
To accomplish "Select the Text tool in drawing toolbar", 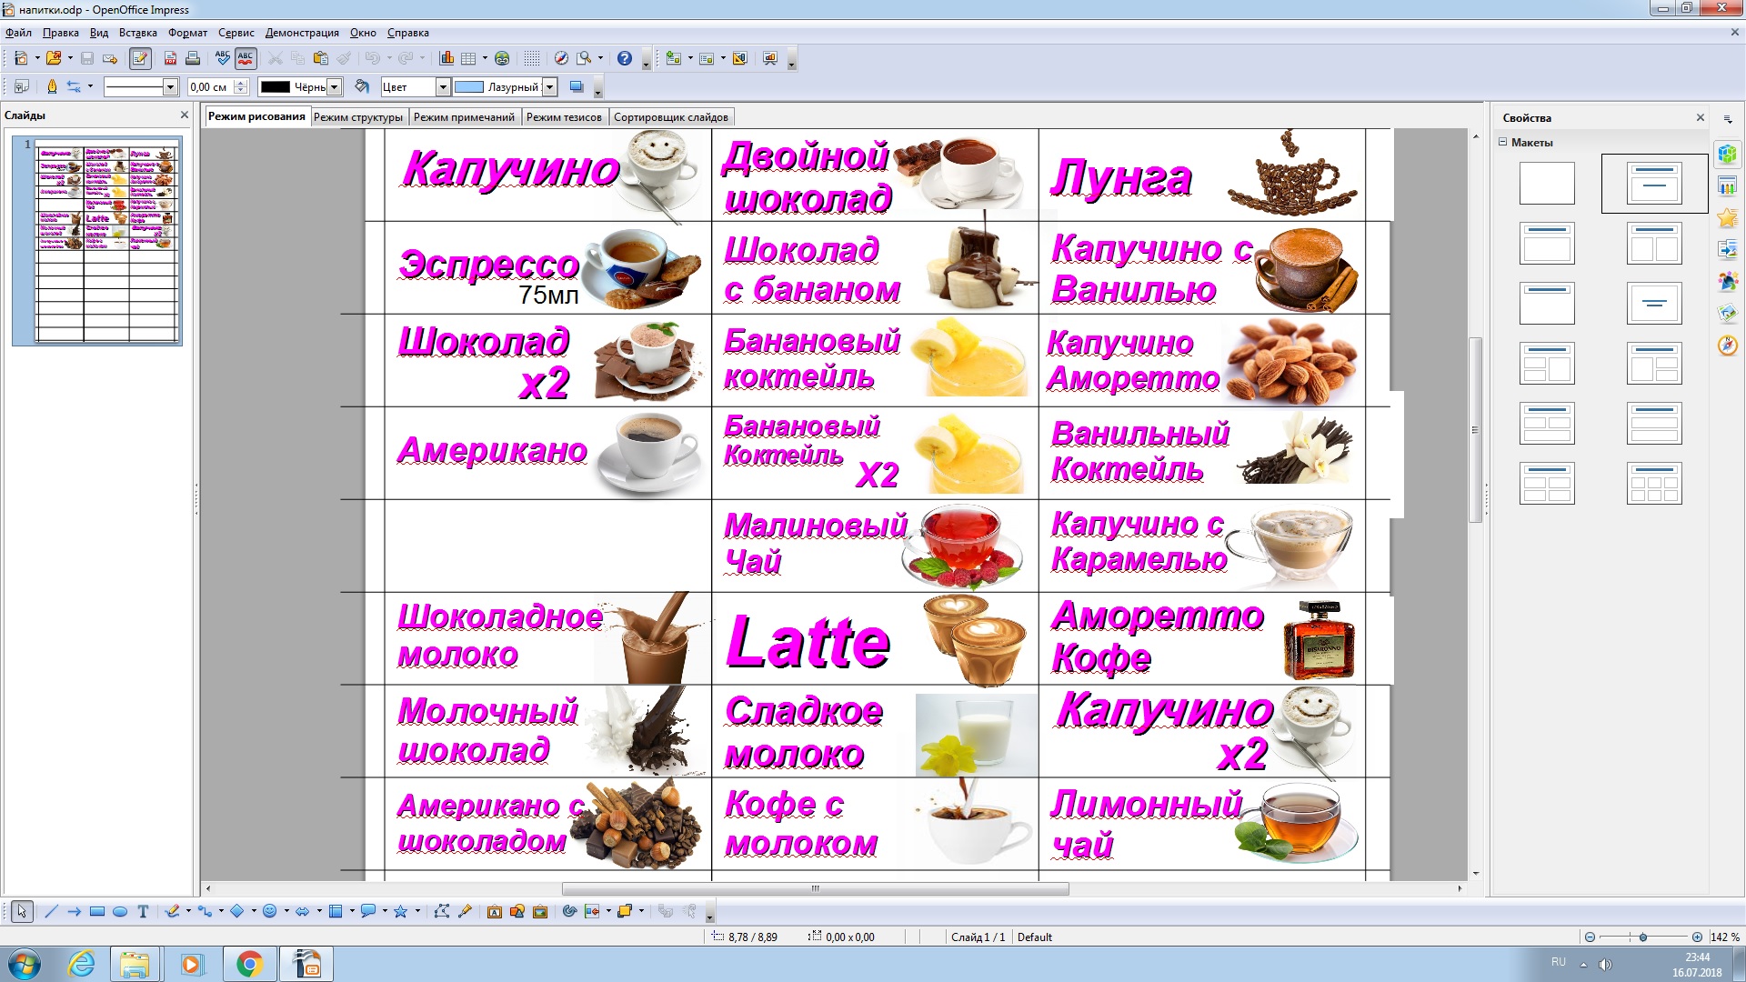I will (x=143, y=911).
